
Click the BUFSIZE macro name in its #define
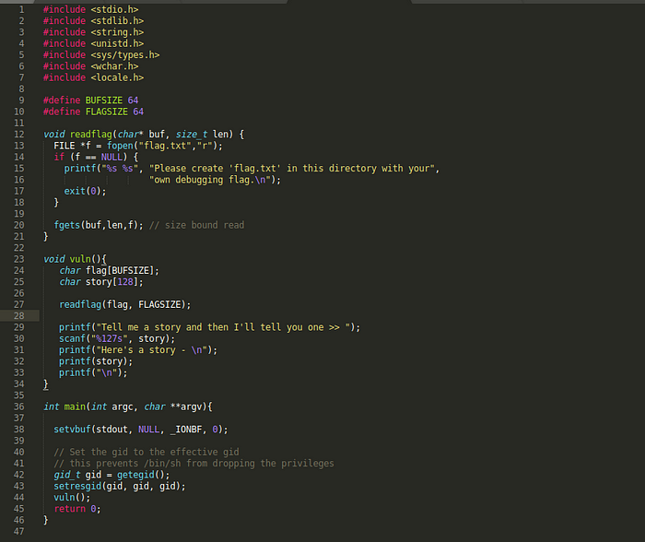(103, 100)
